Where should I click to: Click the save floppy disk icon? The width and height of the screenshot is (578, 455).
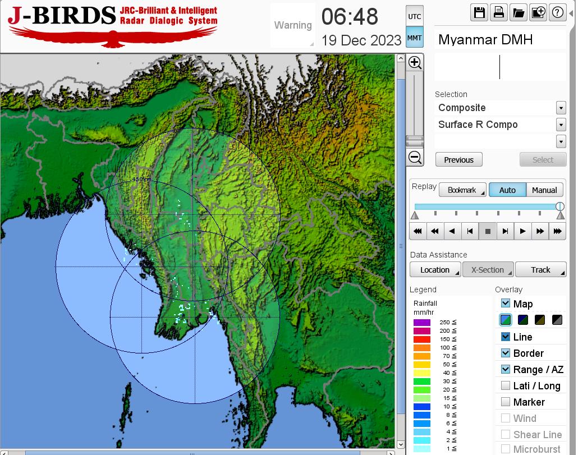coord(480,12)
